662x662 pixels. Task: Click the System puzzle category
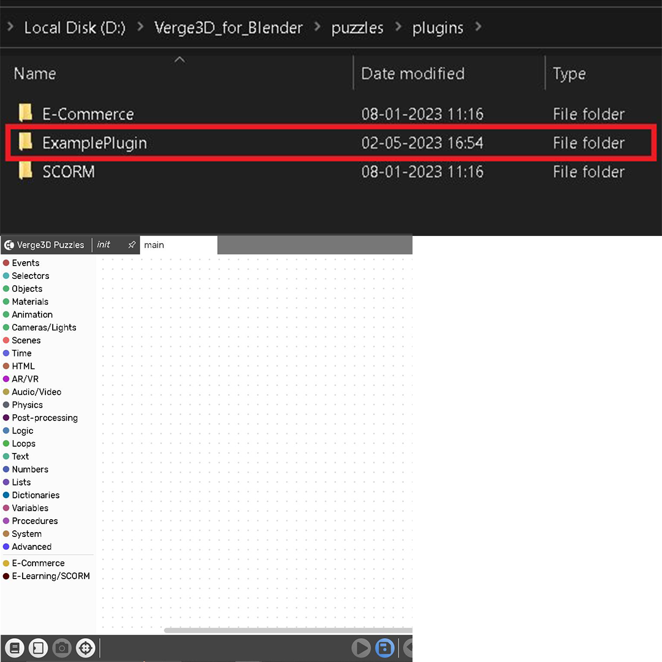(26, 534)
